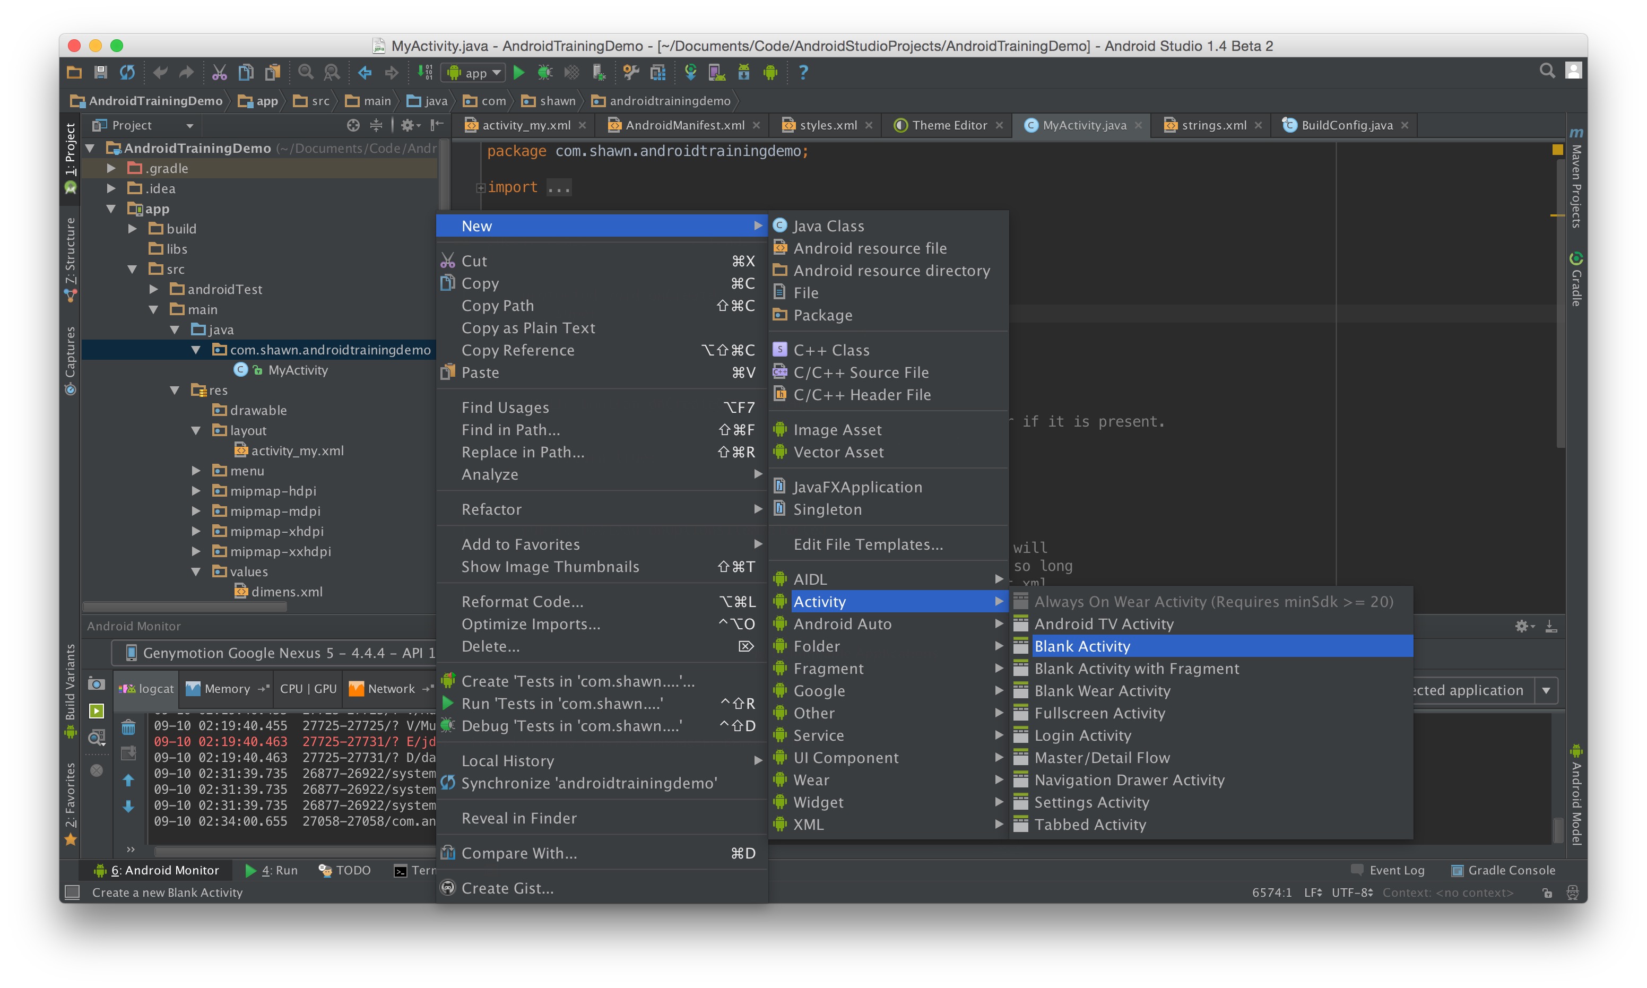
Task: Take a screenshot with camera icon
Action: pyautogui.click(x=97, y=684)
